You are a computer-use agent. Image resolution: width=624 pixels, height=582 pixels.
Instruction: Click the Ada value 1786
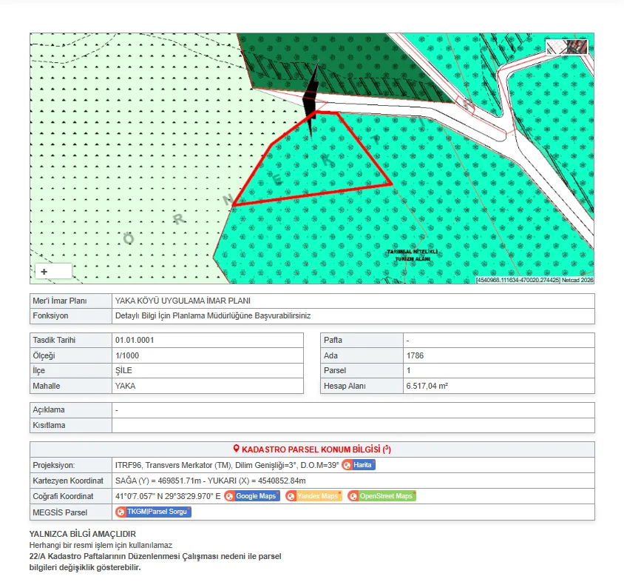(415, 355)
